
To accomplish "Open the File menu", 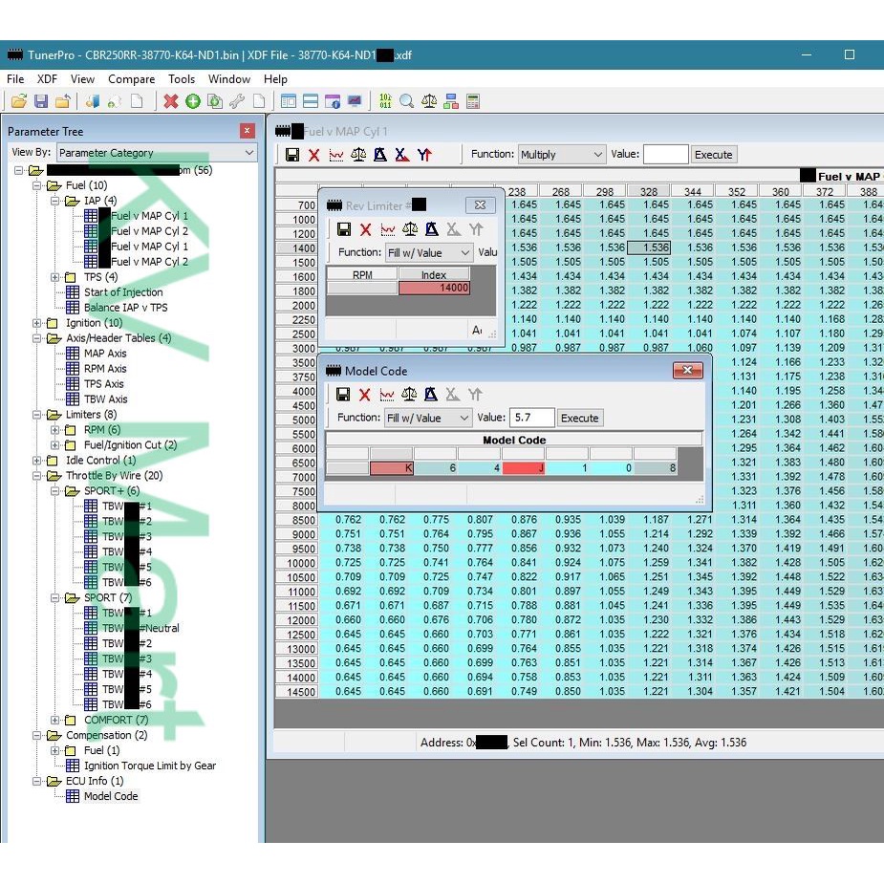I will (x=15, y=79).
